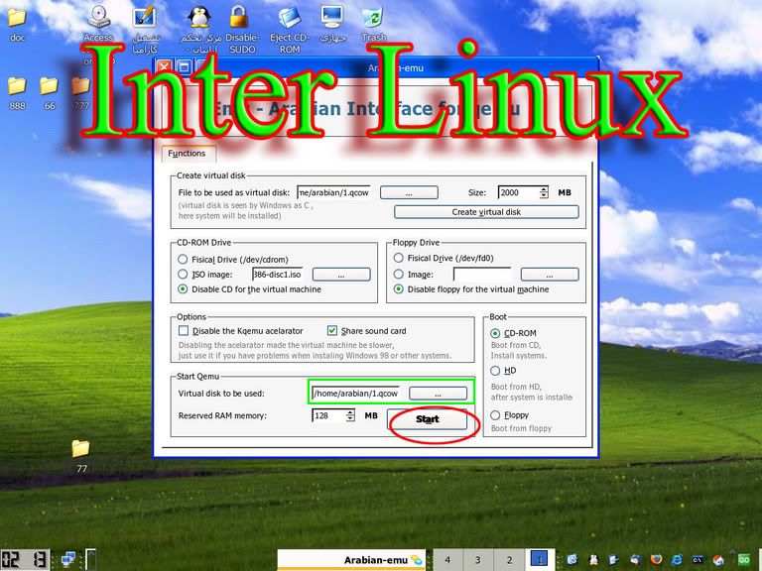This screenshot has height=571, width=762.
Task: Open the terminal icon in the panel
Action: 698,560
